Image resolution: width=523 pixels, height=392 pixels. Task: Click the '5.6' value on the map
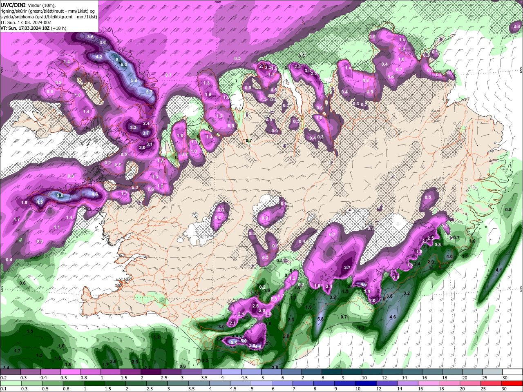coord(134,80)
